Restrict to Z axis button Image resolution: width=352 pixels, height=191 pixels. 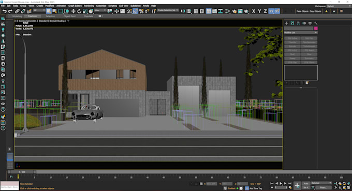(x=265, y=11)
